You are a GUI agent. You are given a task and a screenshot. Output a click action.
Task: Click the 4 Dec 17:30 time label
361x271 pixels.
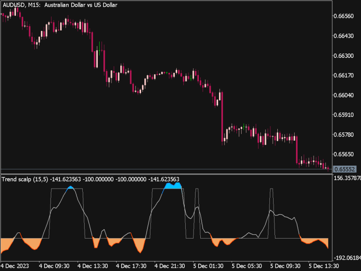point(131,266)
